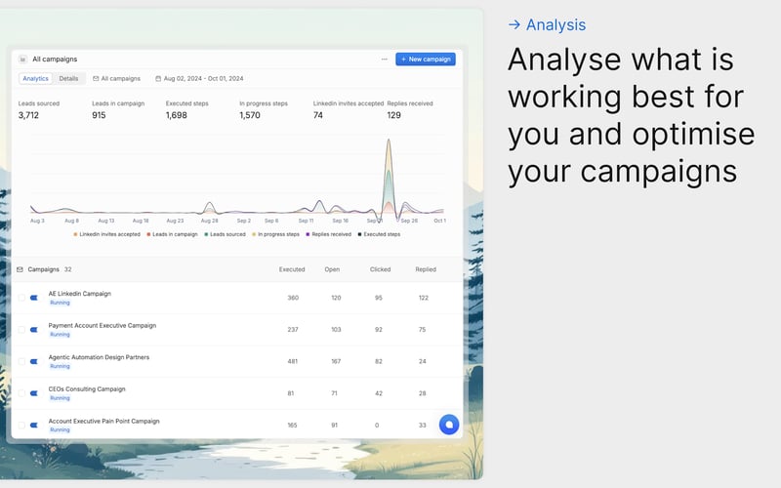Open Account Executive Pain Point Campaign
The width and height of the screenshot is (781, 488).
coord(104,422)
